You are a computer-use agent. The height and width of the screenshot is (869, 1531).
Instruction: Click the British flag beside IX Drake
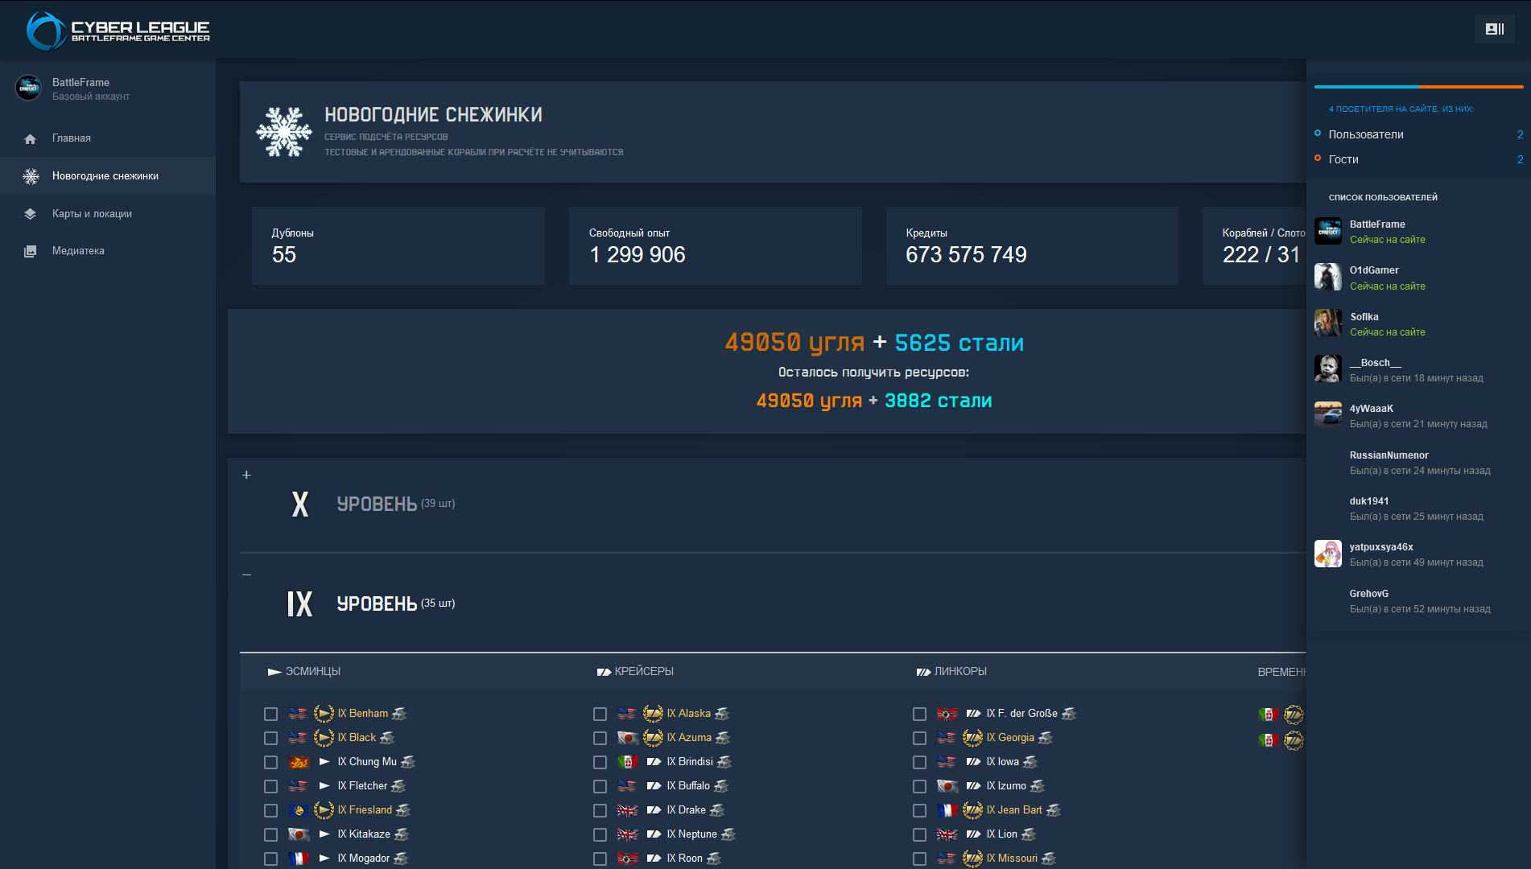coord(628,810)
